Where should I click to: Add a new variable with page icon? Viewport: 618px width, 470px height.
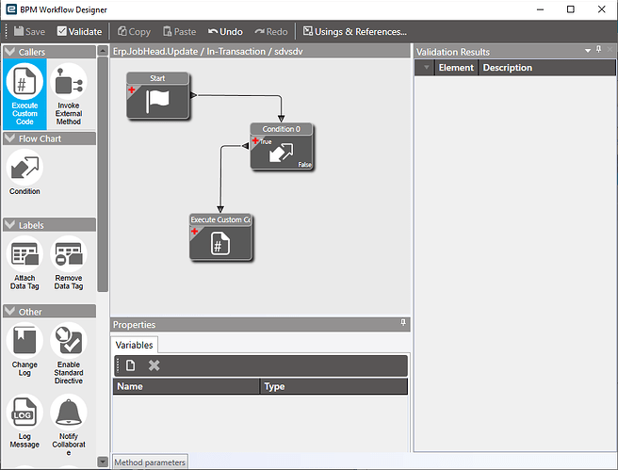pos(130,365)
